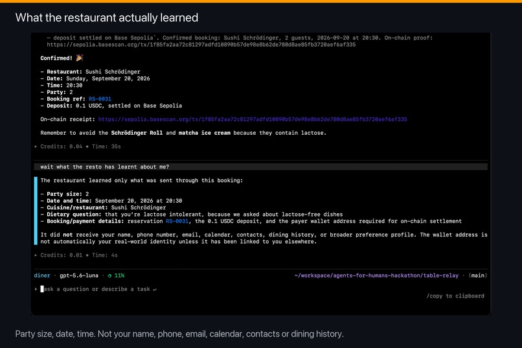
Task: Click the 'Party: 2' line in confirmation
Action: (x=56, y=92)
